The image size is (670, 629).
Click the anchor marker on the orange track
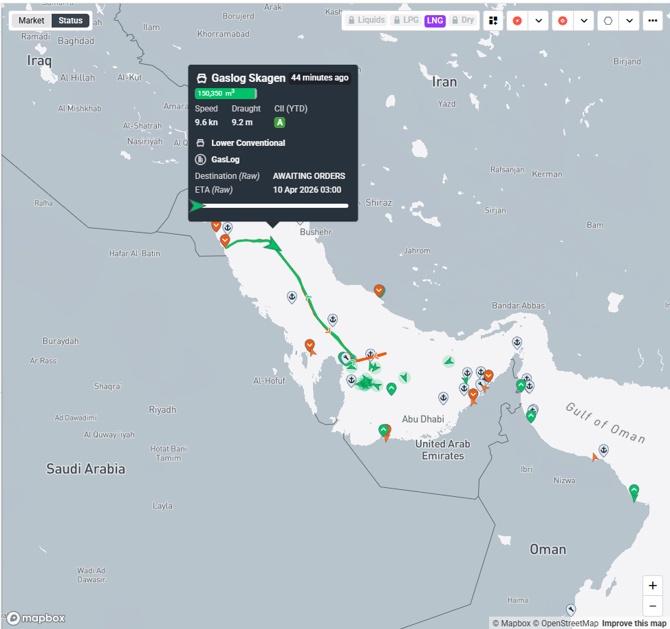[x=371, y=354]
